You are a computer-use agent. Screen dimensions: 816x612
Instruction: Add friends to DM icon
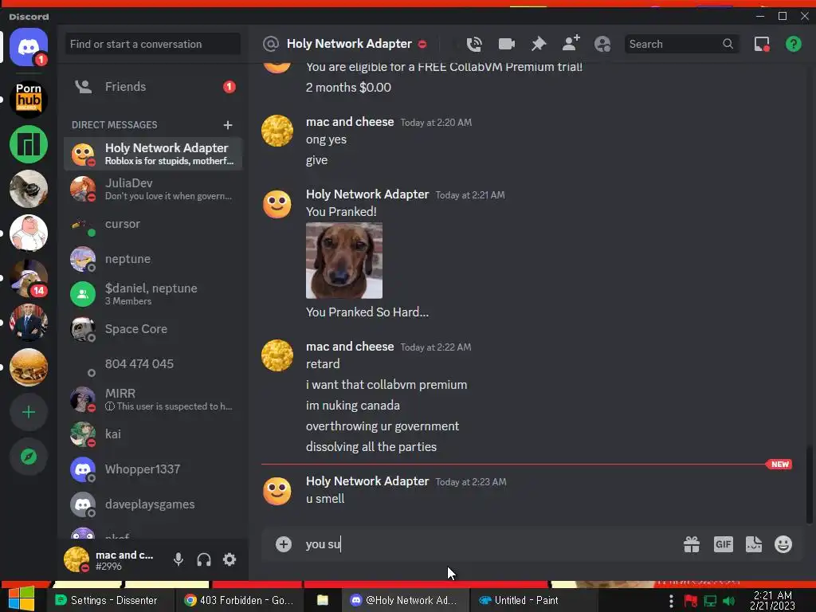pyautogui.click(x=571, y=43)
